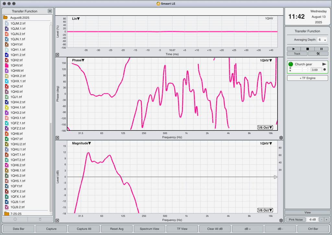Viewport: 332px width, 235px height.
Task: Click the View button in right panel
Action: [x=307, y=212]
